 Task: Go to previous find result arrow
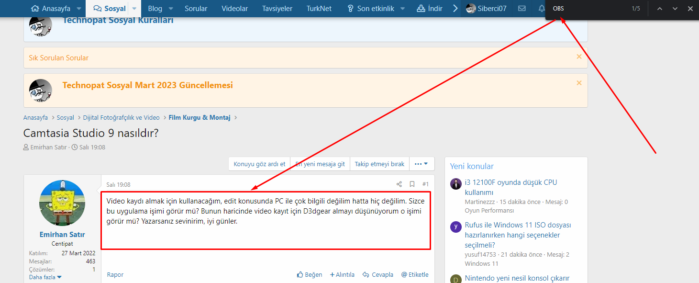tap(660, 9)
